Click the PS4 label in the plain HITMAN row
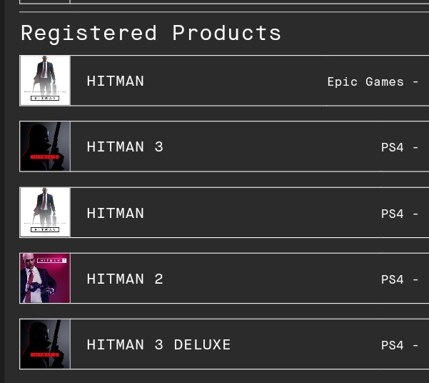 (393, 214)
